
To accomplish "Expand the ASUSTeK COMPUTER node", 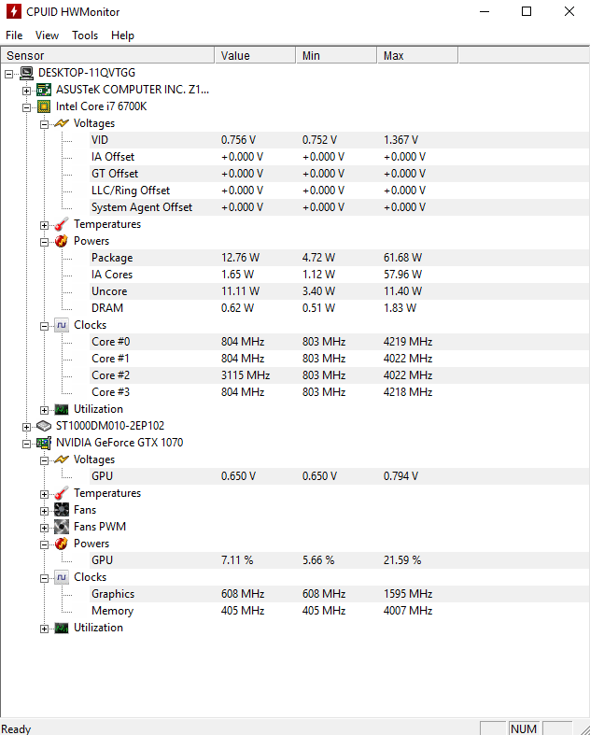I will (27, 91).
